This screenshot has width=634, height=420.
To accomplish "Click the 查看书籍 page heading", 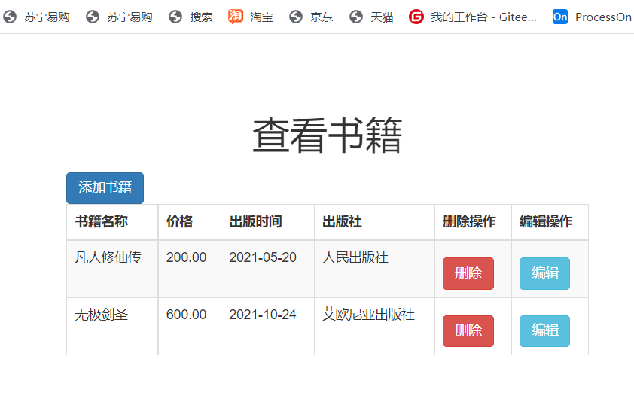I will tap(327, 135).
